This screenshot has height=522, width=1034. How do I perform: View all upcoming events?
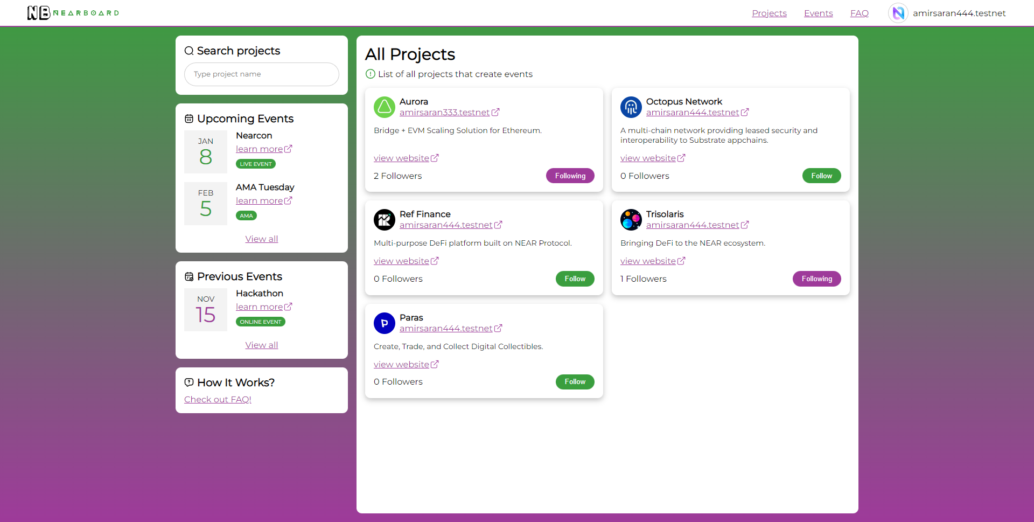point(262,239)
